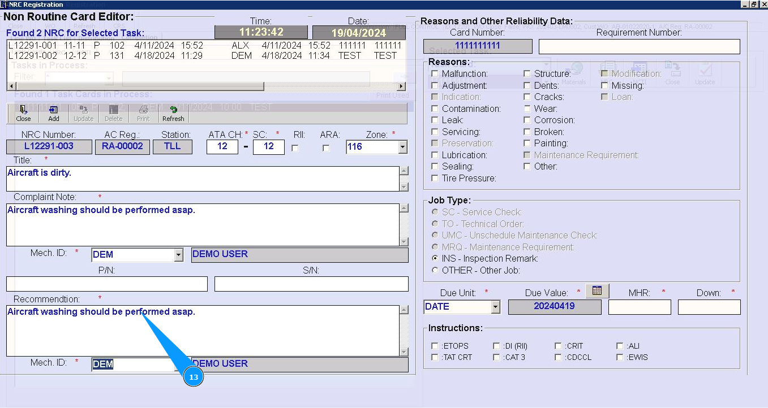Click the Requirement Number input field
Screen dimensions: 768x408
click(639, 46)
